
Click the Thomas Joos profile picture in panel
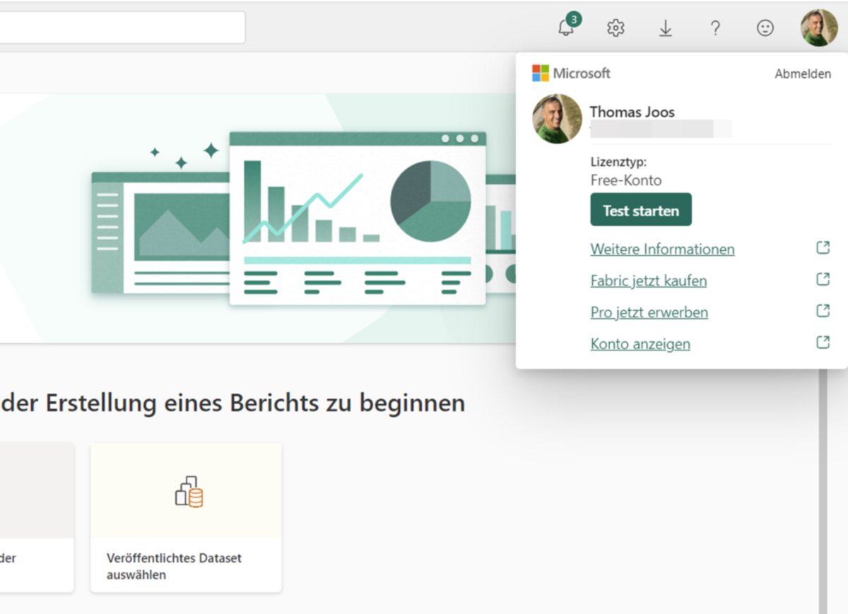tap(557, 119)
